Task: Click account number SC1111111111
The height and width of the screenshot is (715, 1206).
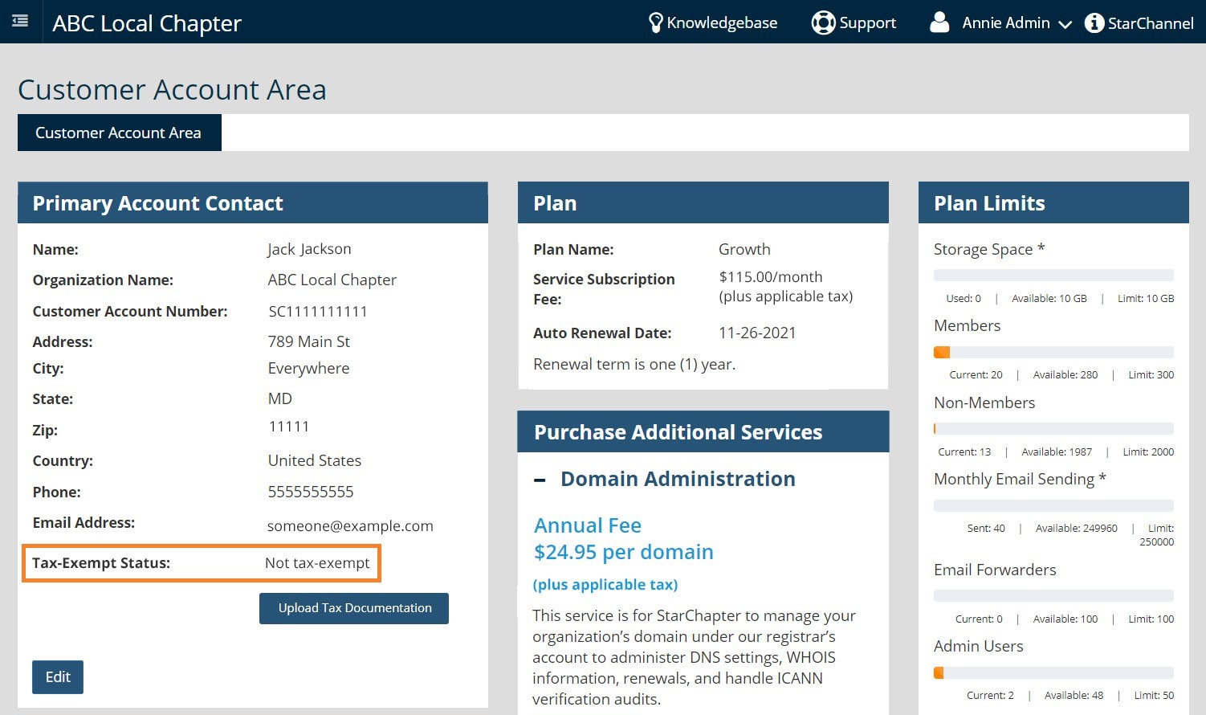Action: click(318, 312)
